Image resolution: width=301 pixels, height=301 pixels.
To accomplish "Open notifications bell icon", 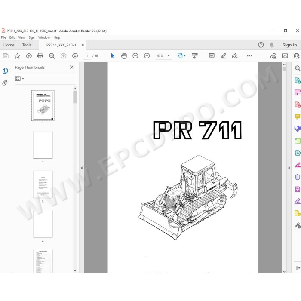I will click(x=272, y=45).
